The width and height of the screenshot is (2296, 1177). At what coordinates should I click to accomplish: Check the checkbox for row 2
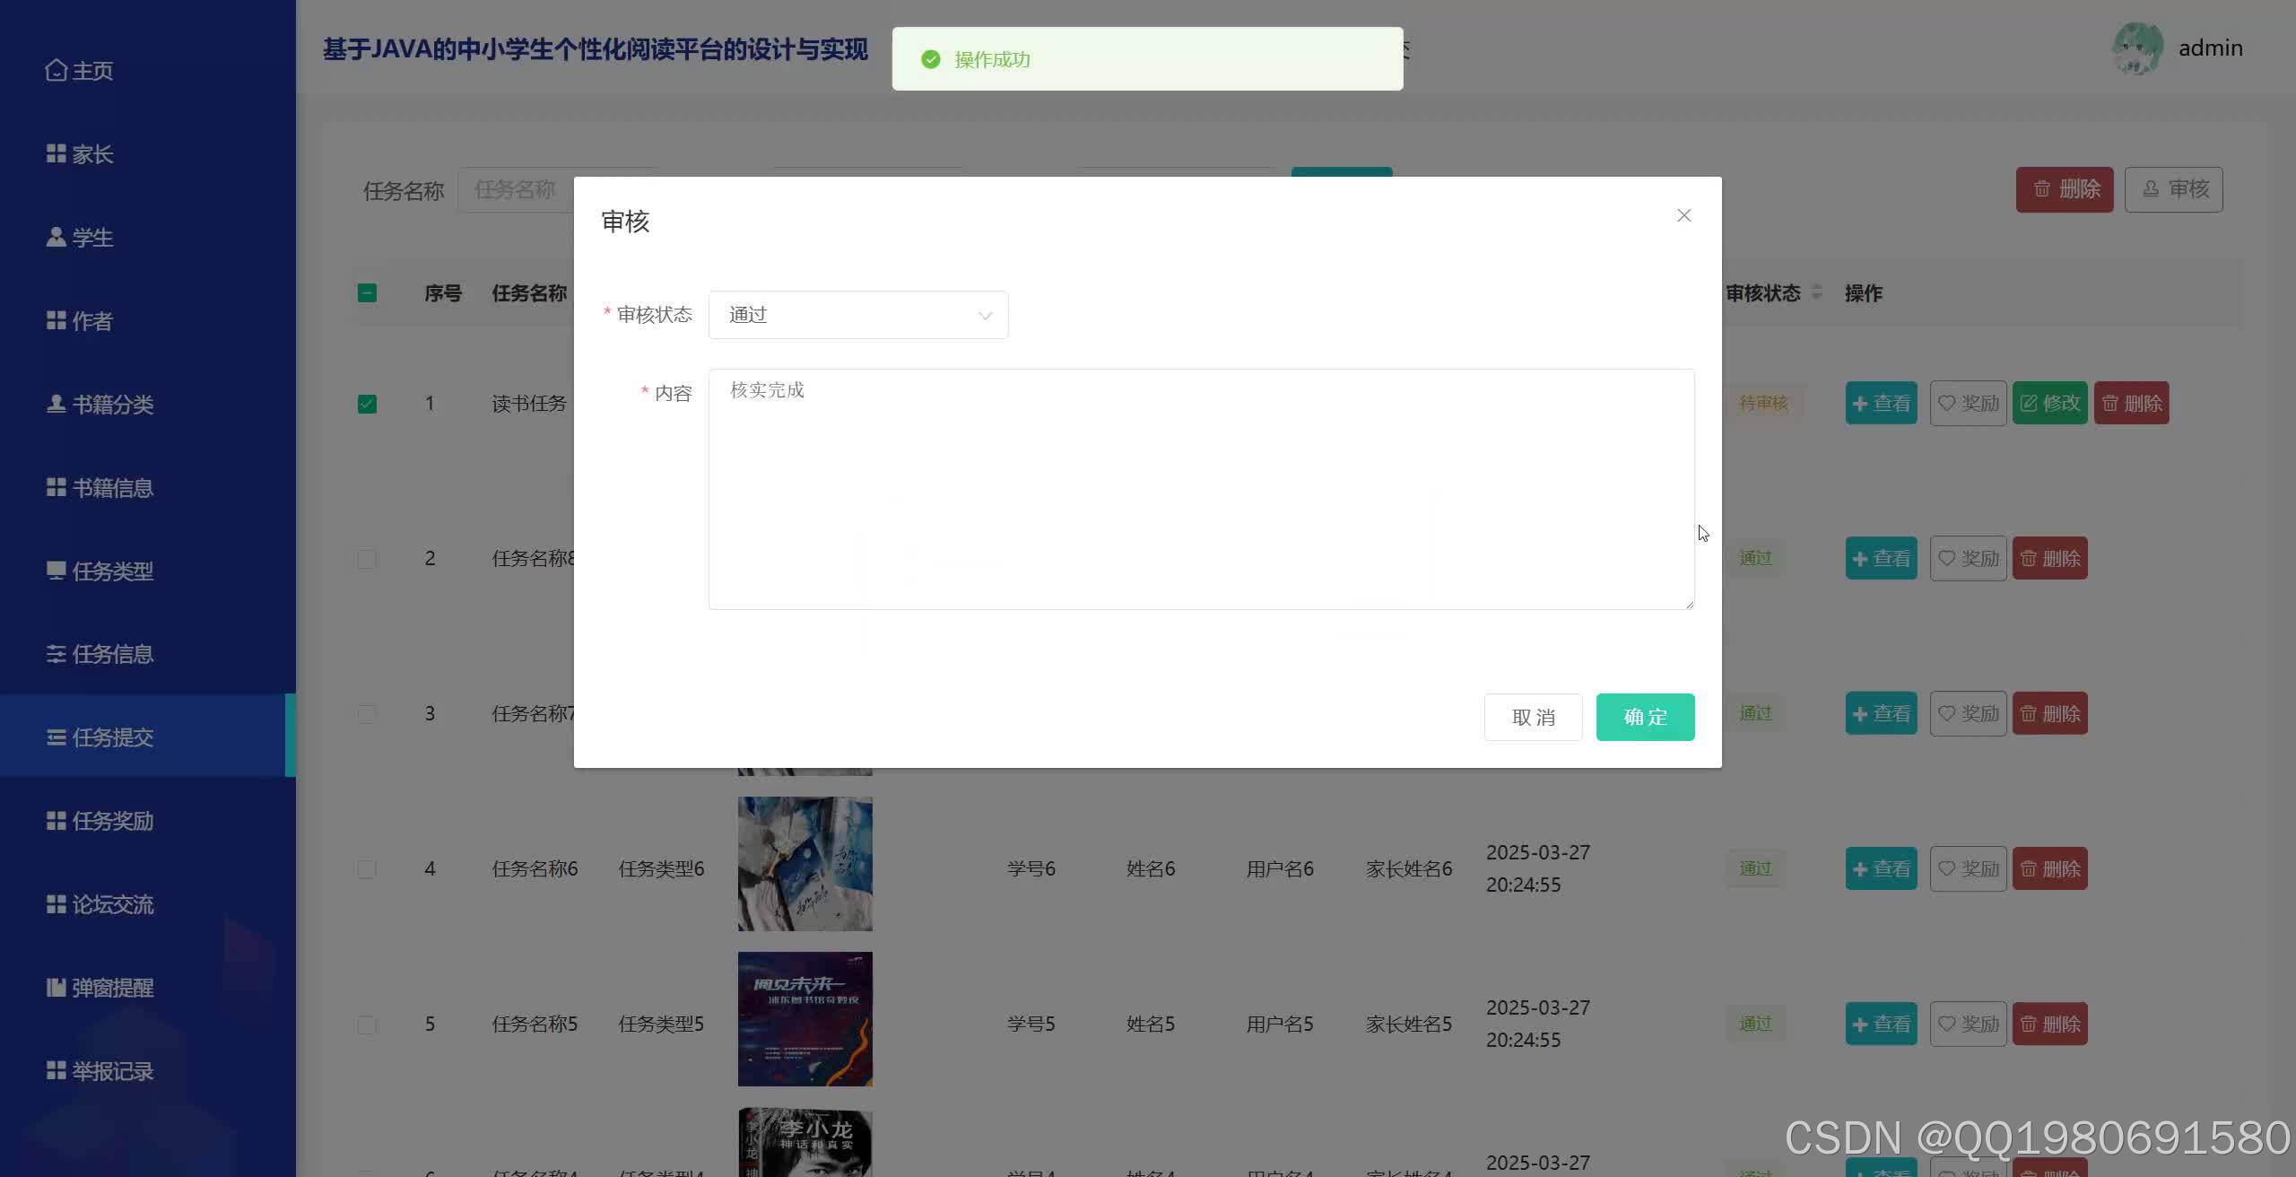[x=367, y=559]
